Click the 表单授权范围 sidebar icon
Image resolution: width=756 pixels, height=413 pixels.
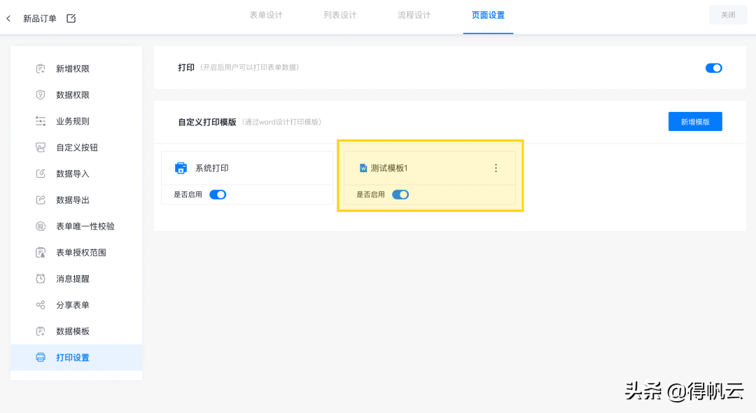pyautogui.click(x=41, y=253)
